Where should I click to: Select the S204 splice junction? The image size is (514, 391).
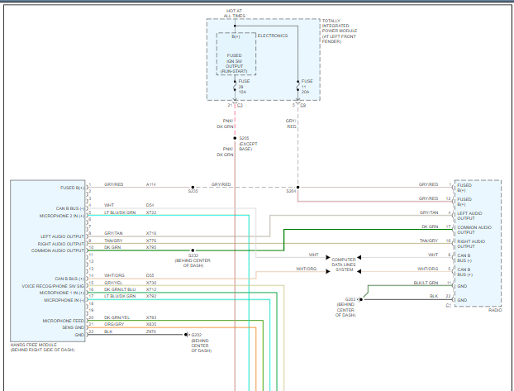click(x=297, y=187)
